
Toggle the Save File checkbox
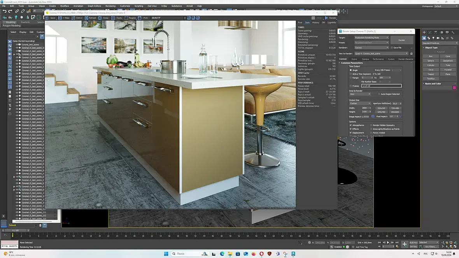pos(392,48)
